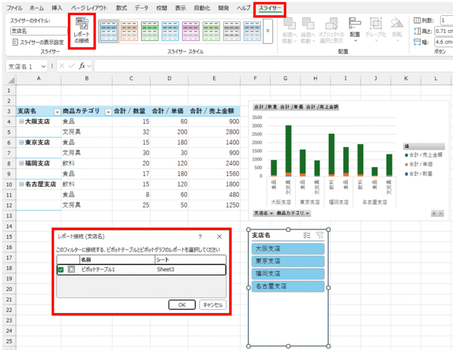Click the help question mark in レポート接続 dialog

point(200,236)
